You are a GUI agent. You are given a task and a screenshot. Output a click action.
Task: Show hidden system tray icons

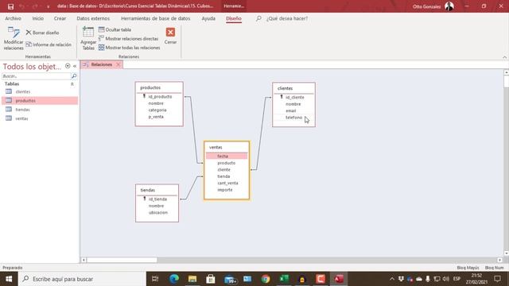coord(392,279)
